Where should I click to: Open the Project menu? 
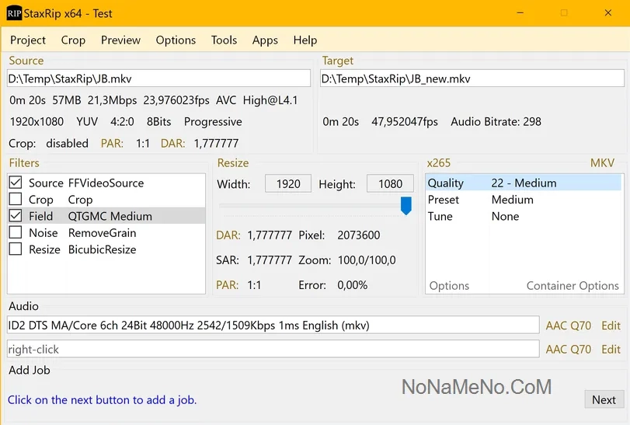click(28, 40)
